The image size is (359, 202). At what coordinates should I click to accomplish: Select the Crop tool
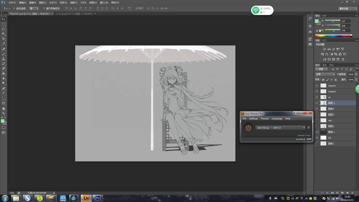[x=3, y=39]
